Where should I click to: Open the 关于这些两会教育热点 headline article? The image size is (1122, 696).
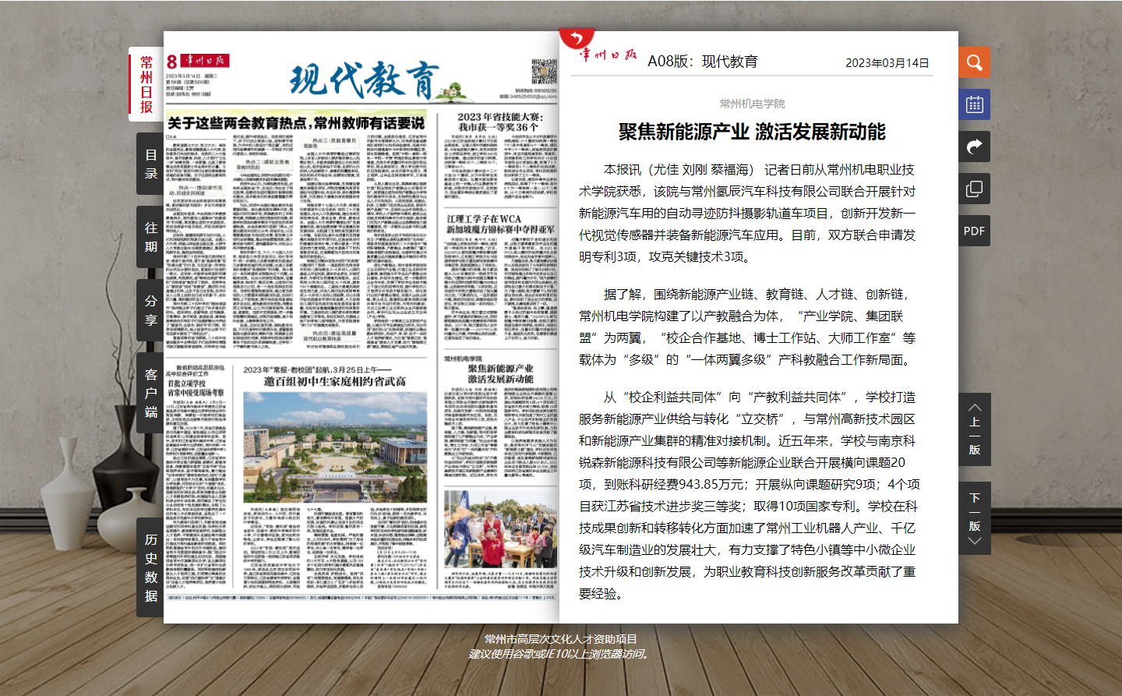click(x=296, y=123)
